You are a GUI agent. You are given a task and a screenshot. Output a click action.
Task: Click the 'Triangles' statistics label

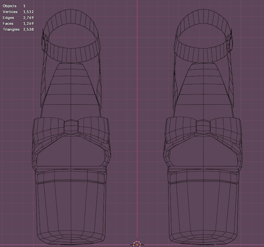coord(11,29)
